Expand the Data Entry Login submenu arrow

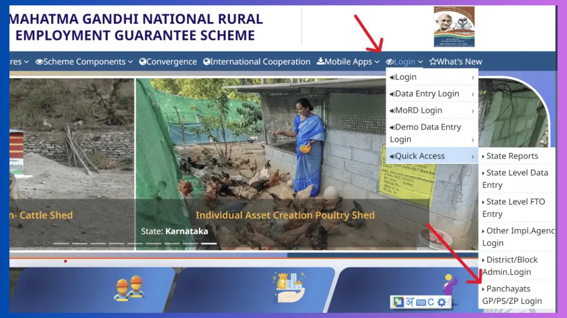(x=472, y=93)
